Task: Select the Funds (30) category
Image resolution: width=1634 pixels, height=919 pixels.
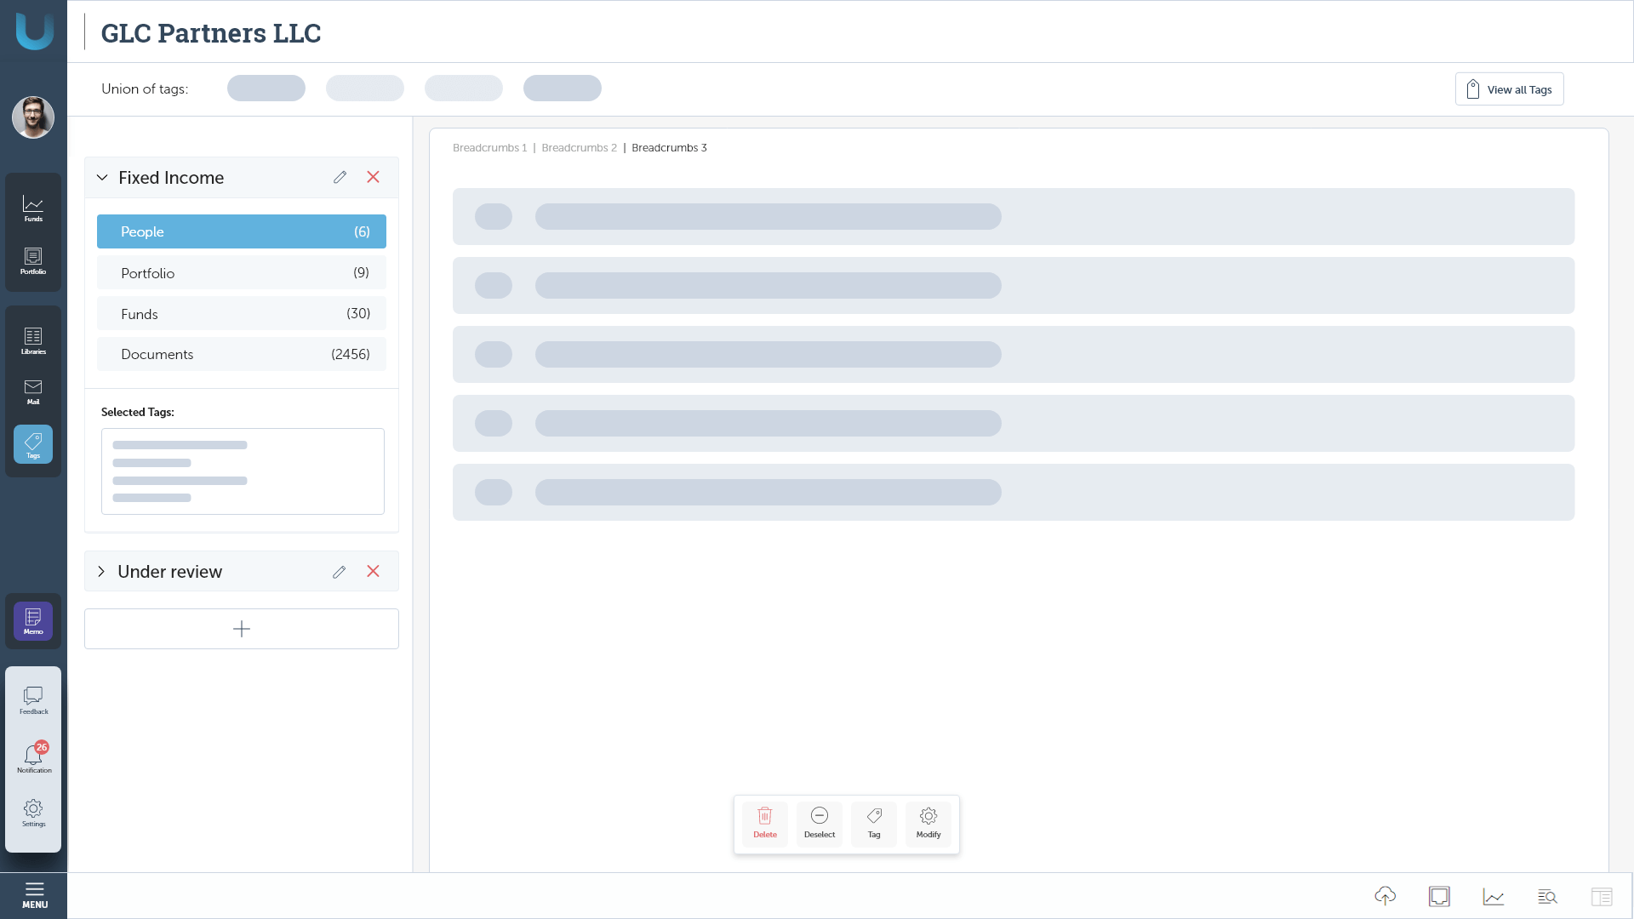Action: (x=242, y=314)
